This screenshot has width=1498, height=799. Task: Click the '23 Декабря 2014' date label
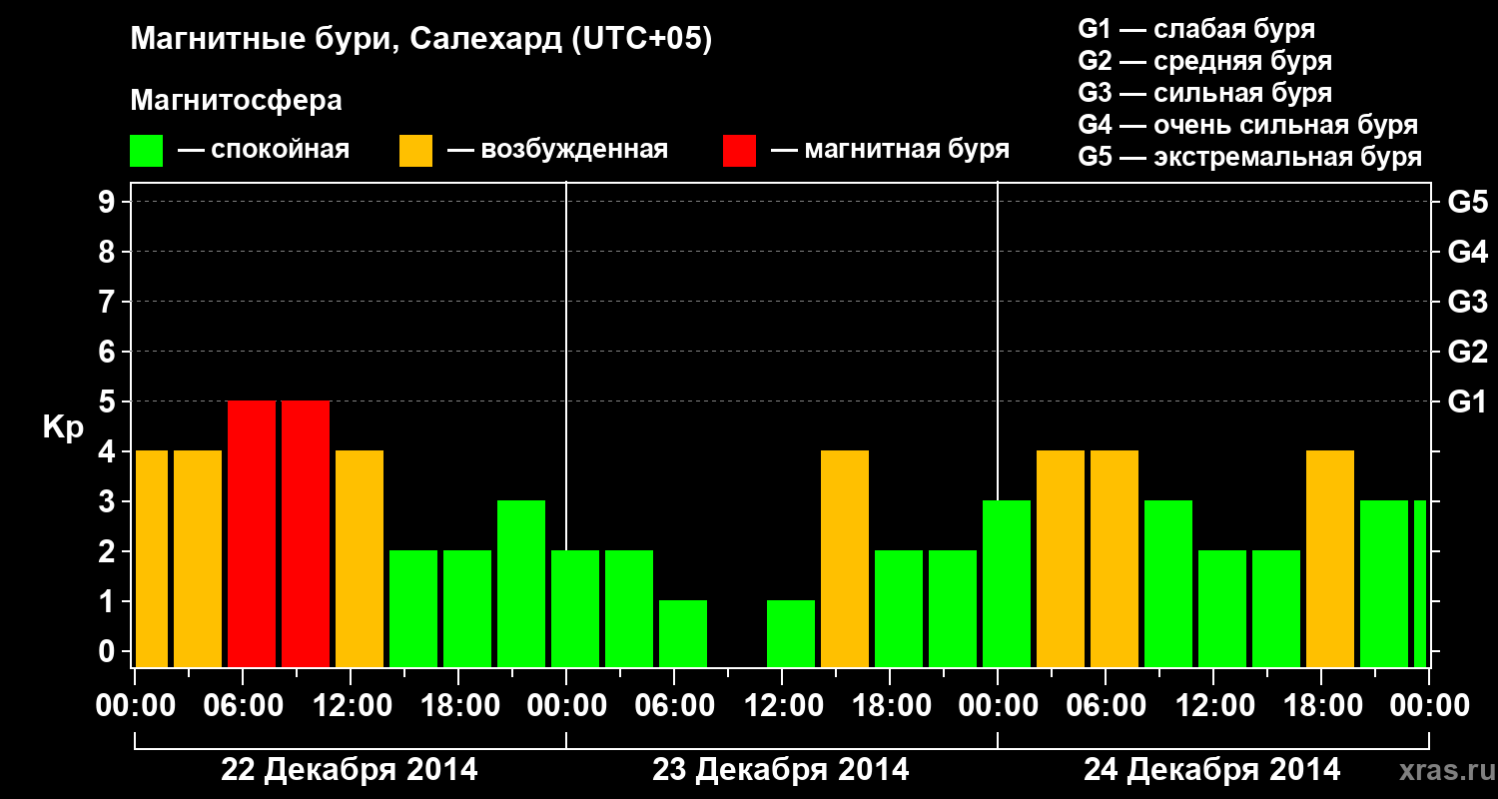(x=781, y=770)
